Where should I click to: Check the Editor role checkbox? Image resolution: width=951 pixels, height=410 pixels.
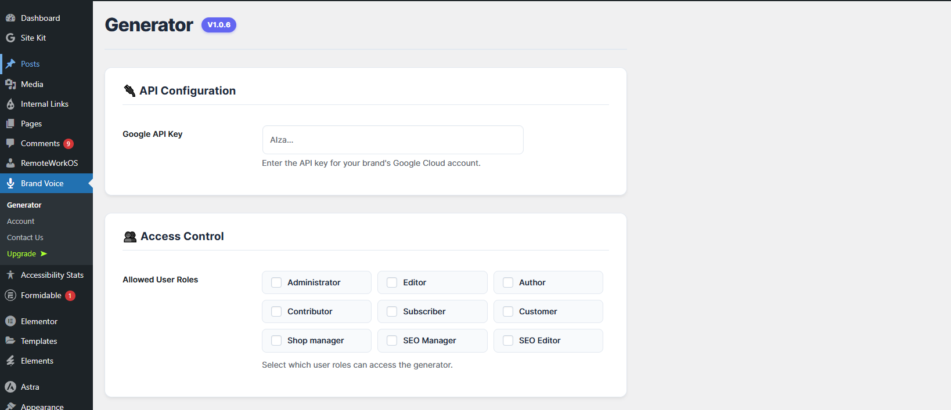point(392,282)
